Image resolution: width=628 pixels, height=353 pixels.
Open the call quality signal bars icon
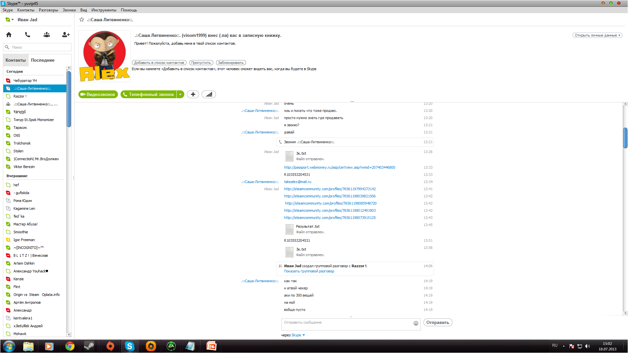point(209,94)
